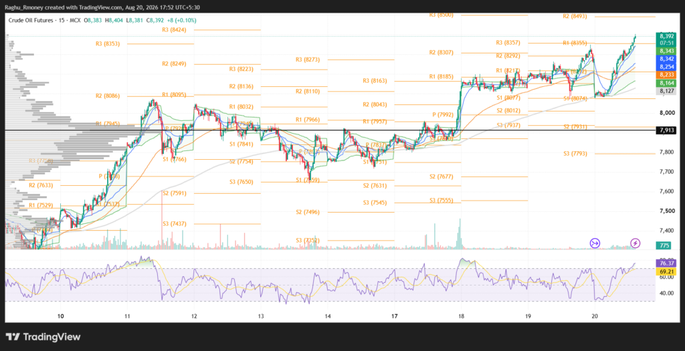Viewport: 685px width, 351px height.
Task: Click the black 7,913 price line label
Action: [666, 130]
